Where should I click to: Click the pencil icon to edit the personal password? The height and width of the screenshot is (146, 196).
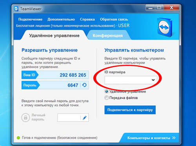(x=85, y=118)
